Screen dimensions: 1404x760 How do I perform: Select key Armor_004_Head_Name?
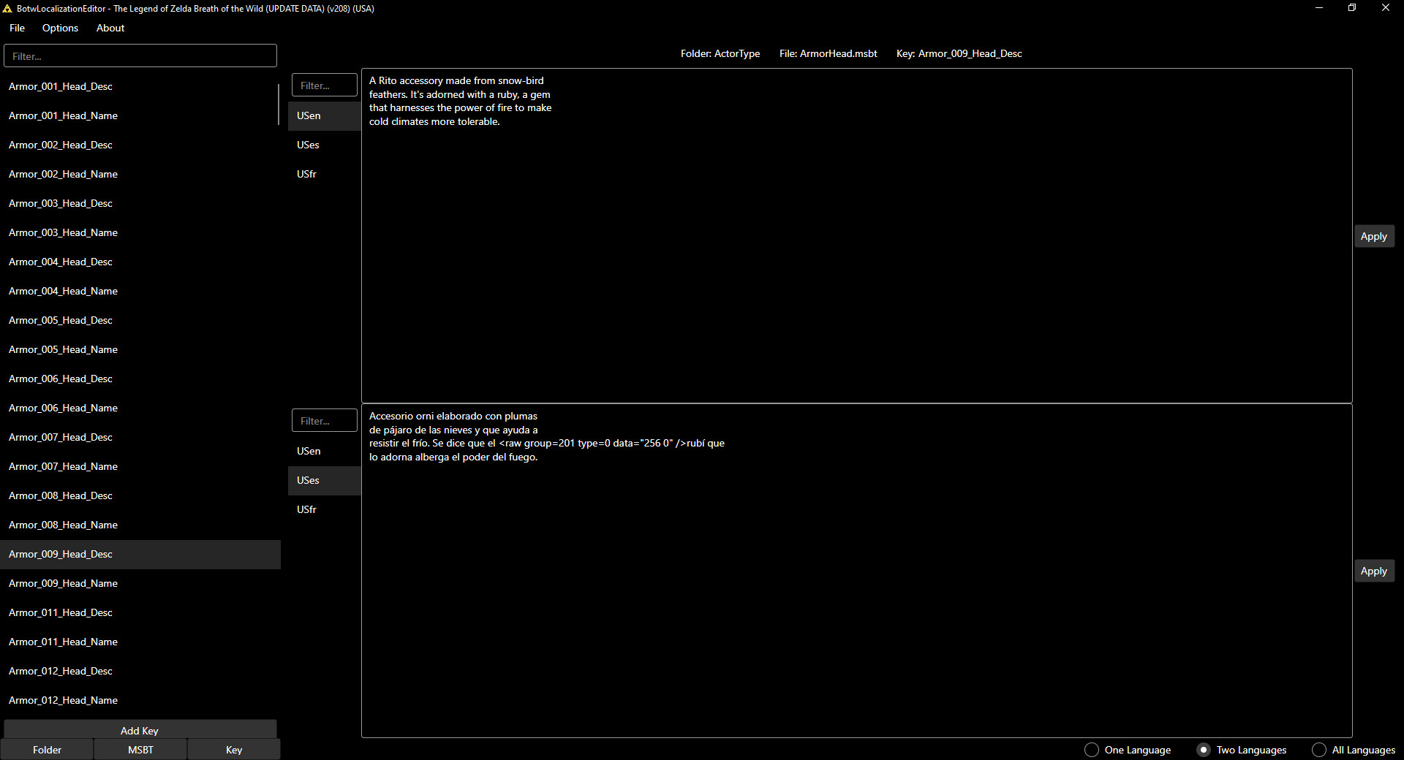[x=140, y=291]
